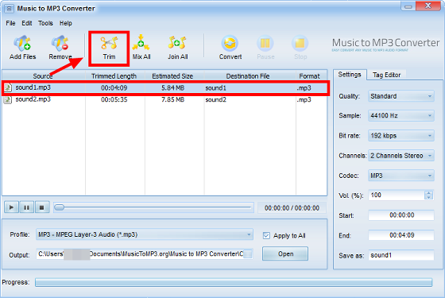Switch to the Tag Editor tab
This screenshot has height=298, width=445.
tap(386, 75)
